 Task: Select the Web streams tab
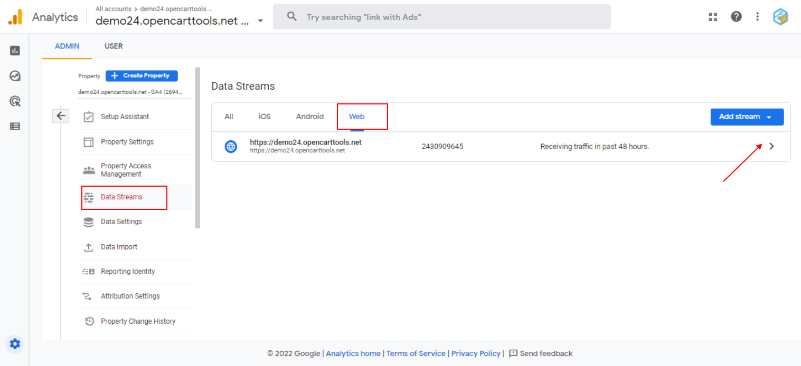tap(357, 117)
